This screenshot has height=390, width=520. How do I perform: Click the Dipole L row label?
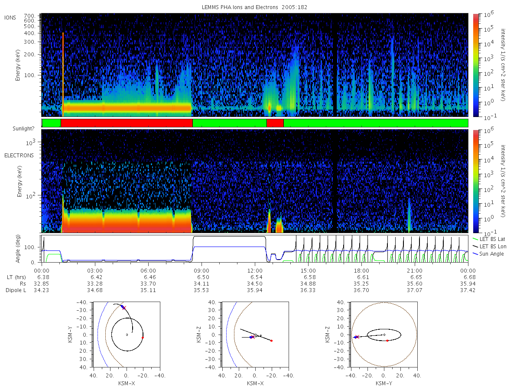tap(16, 290)
